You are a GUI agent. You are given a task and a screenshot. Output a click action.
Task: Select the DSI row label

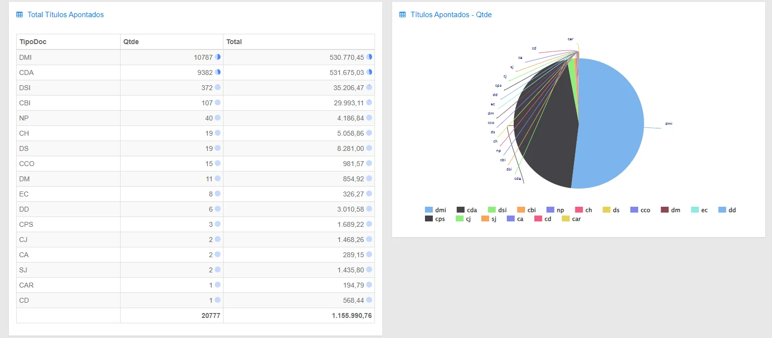point(25,88)
